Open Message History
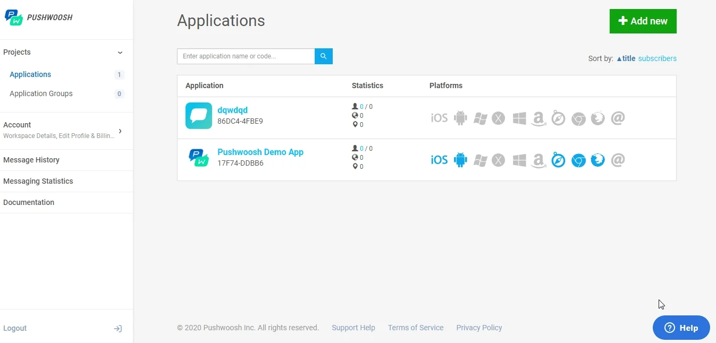The height and width of the screenshot is (343, 716). (x=31, y=160)
